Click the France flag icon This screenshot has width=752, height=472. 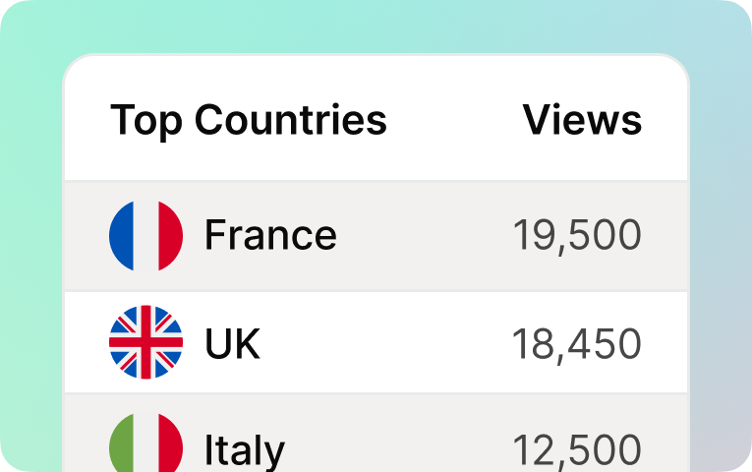(145, 236)
